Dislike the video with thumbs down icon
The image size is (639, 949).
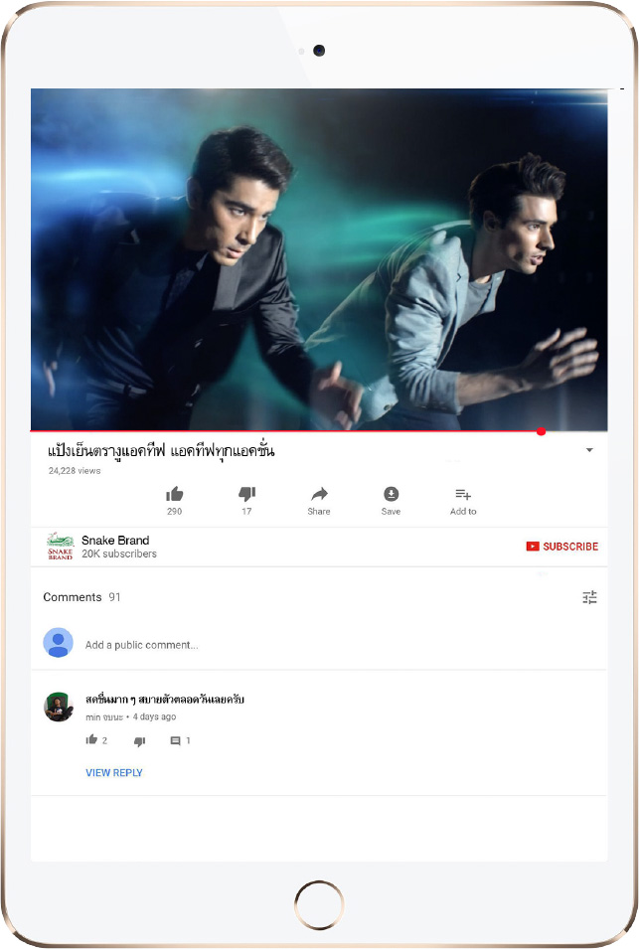click(246, 495)
